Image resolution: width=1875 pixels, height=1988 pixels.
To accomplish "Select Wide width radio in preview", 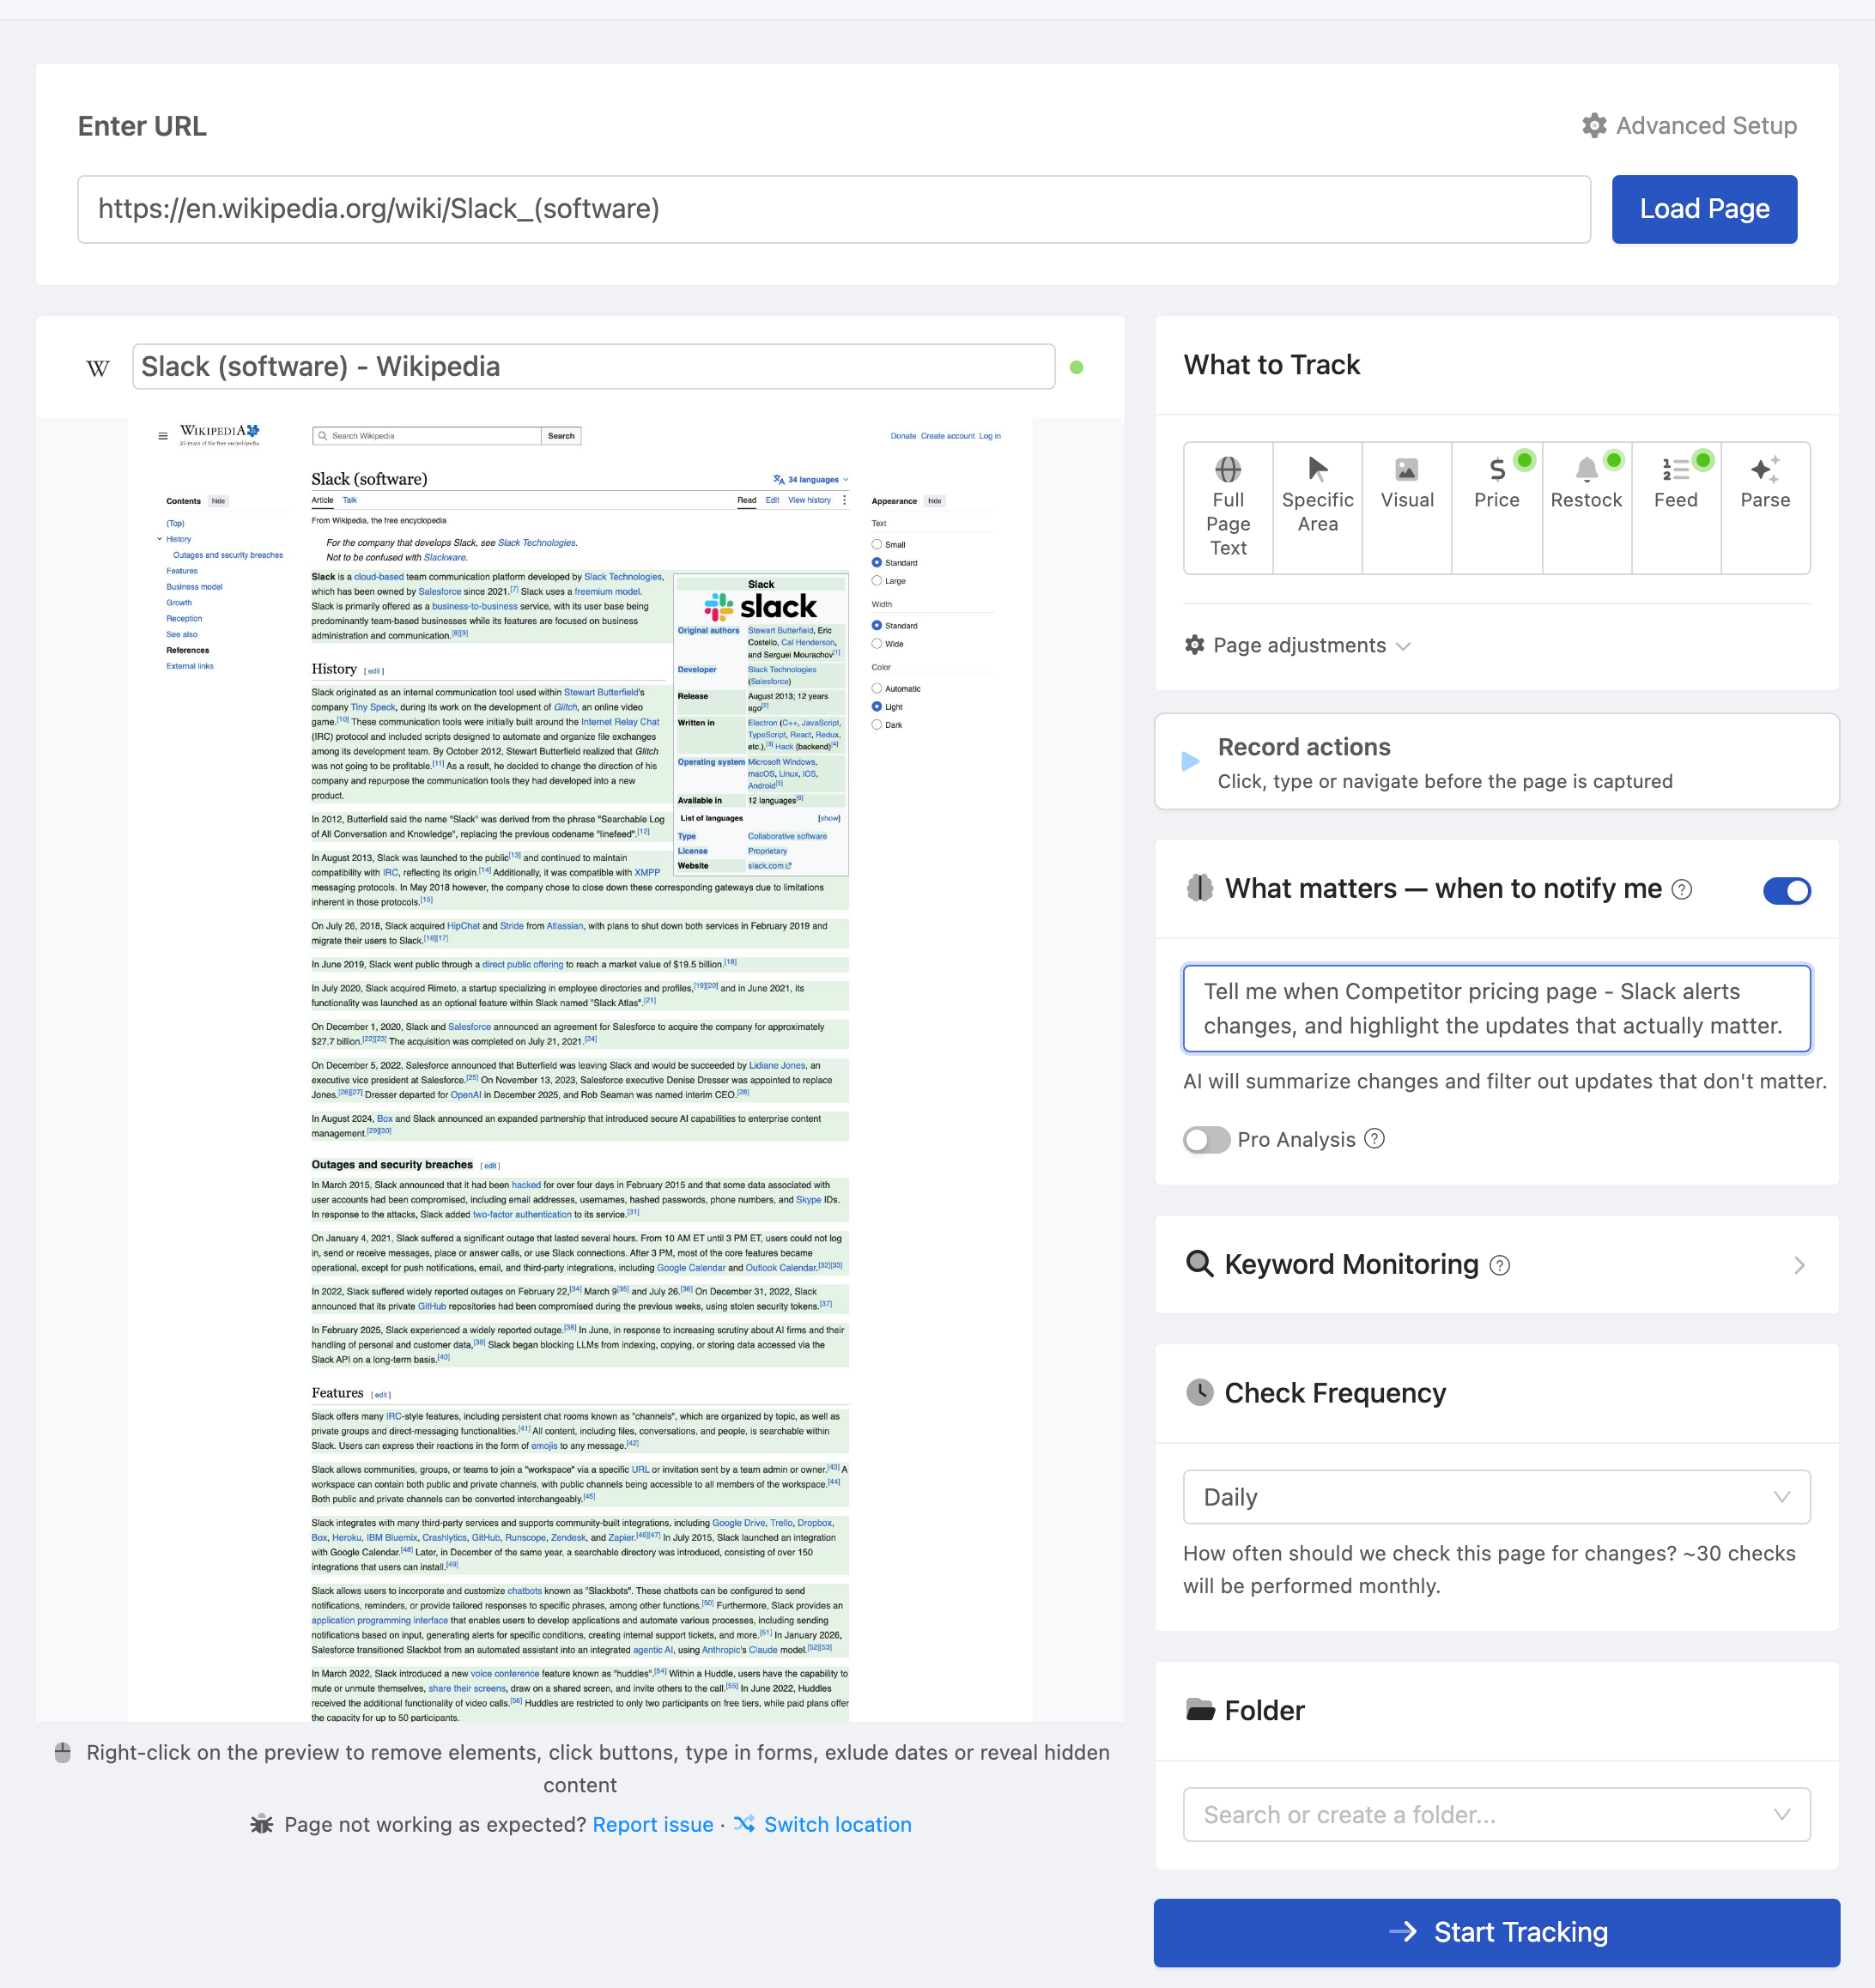I will 877,644.
